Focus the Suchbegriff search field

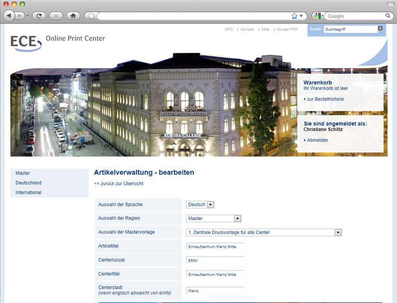[350, 29]
